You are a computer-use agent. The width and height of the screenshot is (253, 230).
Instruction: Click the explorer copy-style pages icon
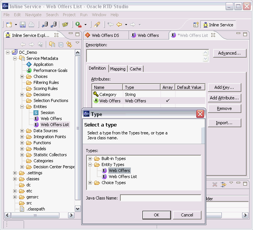[x=52, y=44]
